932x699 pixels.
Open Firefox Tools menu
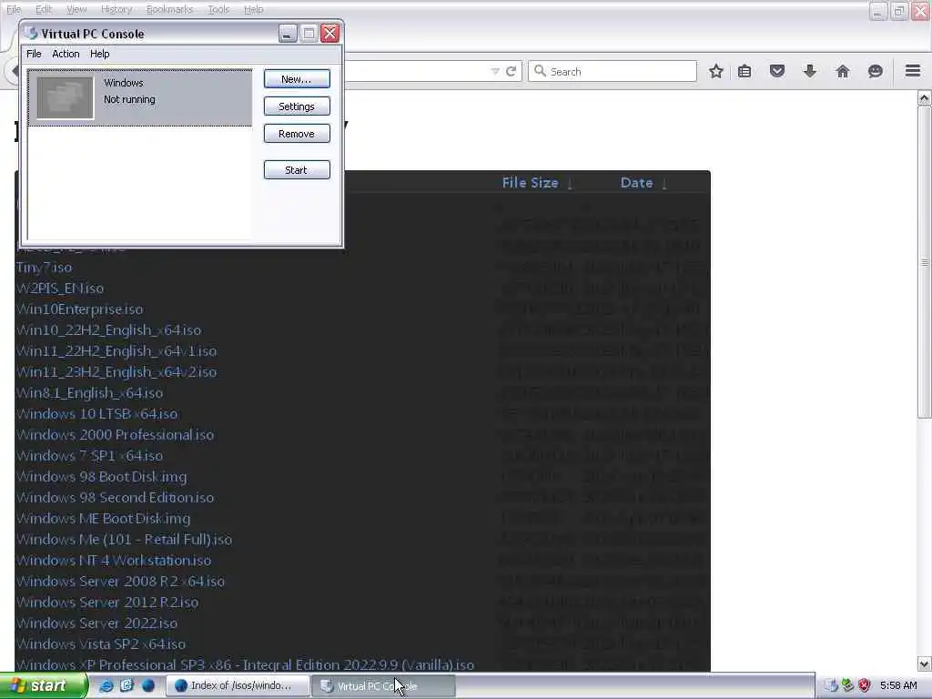click(x=218, y=9)
